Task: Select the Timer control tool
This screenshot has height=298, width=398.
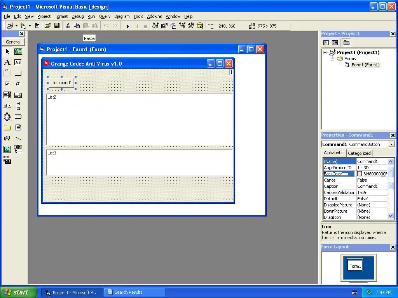Action: [7, 116]
